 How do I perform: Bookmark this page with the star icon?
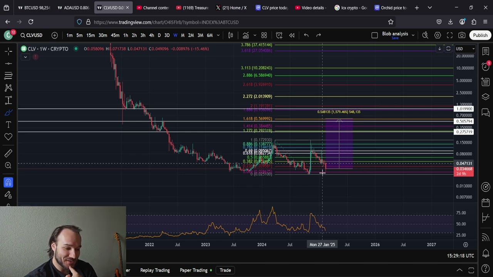tap(391, 22)
